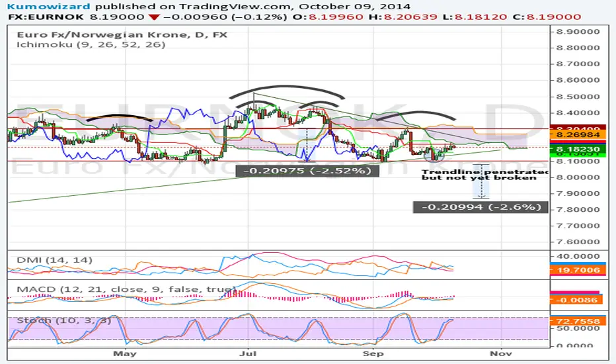Screen dimensions: 616x364
Task: Click the circled trendline penetration marker
Action: [x=434, y=155]
